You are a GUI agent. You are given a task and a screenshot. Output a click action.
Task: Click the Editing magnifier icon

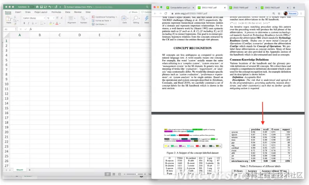pos(135,18)
